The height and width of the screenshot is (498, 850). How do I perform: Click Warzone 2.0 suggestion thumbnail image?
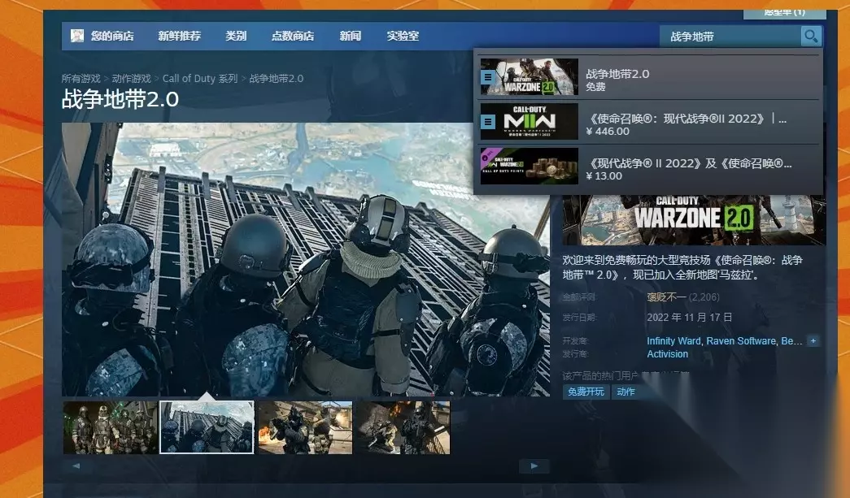[529, 77]
